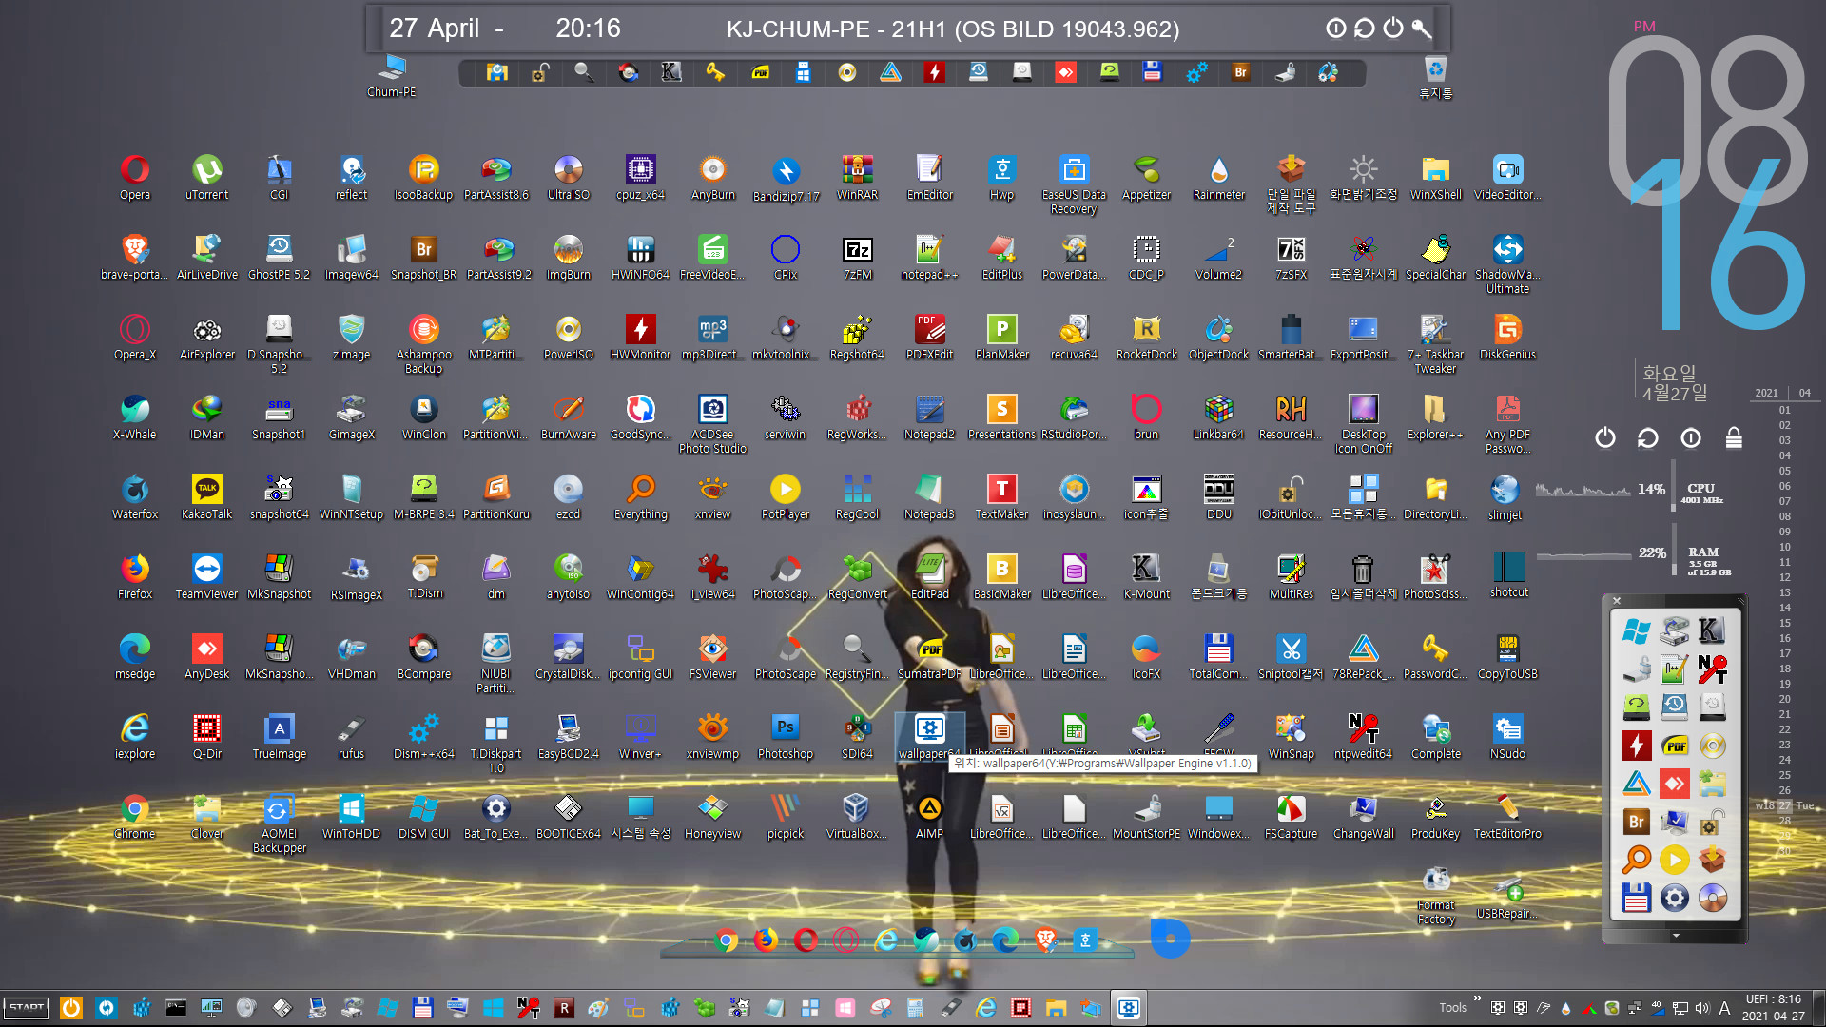
Task: Click the restart icon in the top bar
Action: [1364, 28]
